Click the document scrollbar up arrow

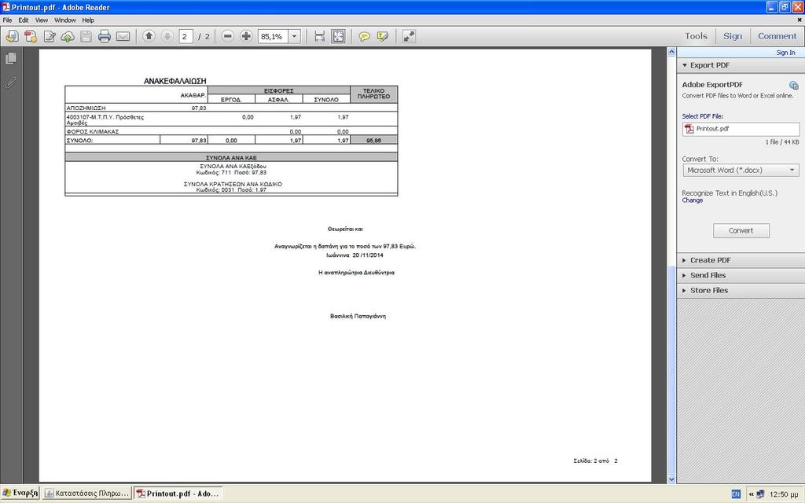pyautogui.click(x=671, y=53)
